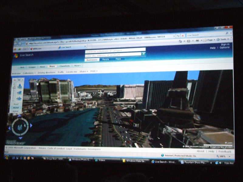Click the map zoom slider handle
Viewport: 243px width, 182px height.
click(14, 88)
